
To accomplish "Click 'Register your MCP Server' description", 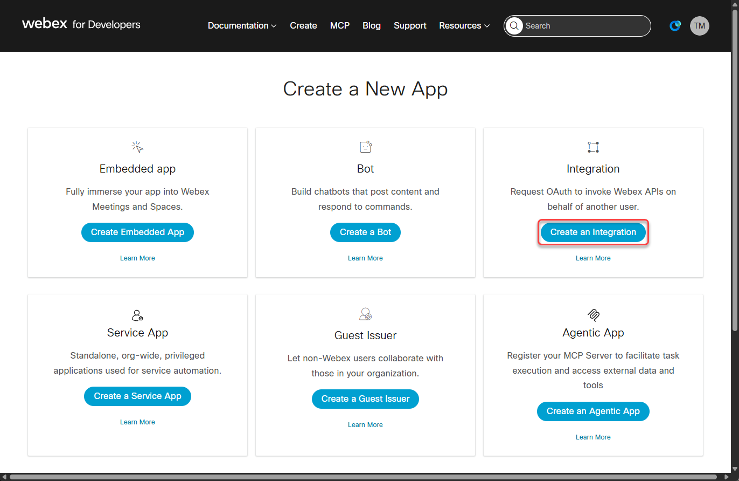I will 593,370.
